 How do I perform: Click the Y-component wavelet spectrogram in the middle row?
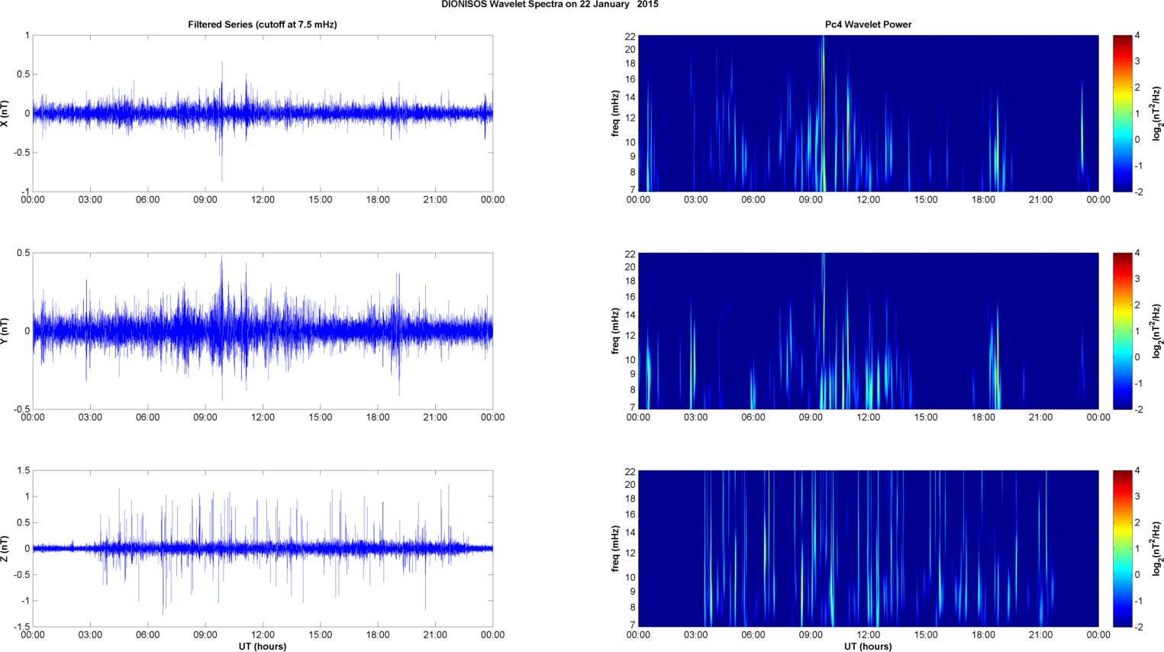coord(868,331)
